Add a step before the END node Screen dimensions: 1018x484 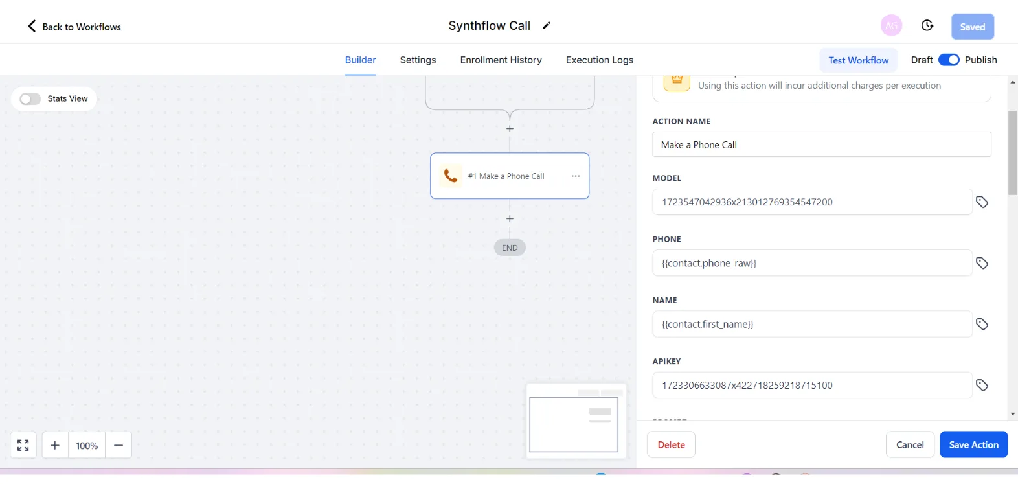[x=510, y=219]
